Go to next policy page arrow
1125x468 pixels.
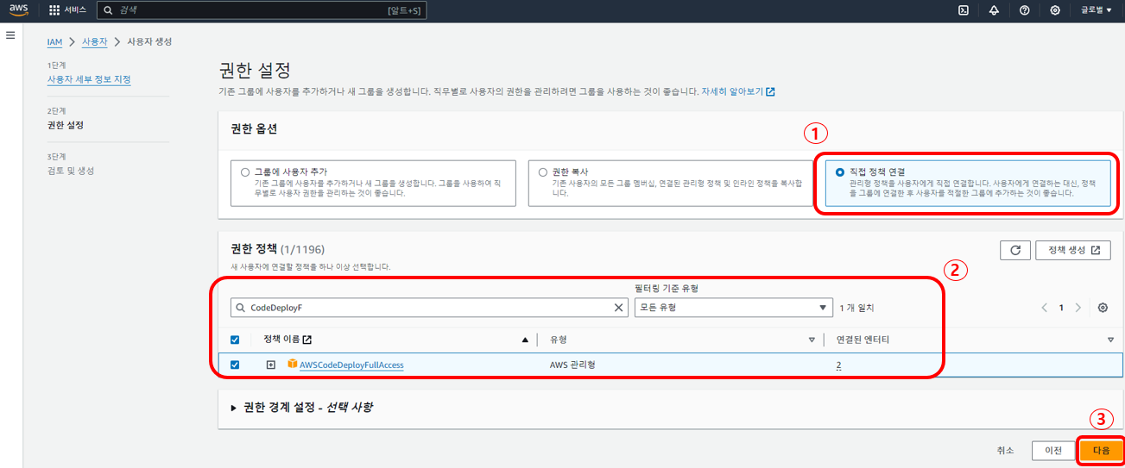coord(1078,308)
